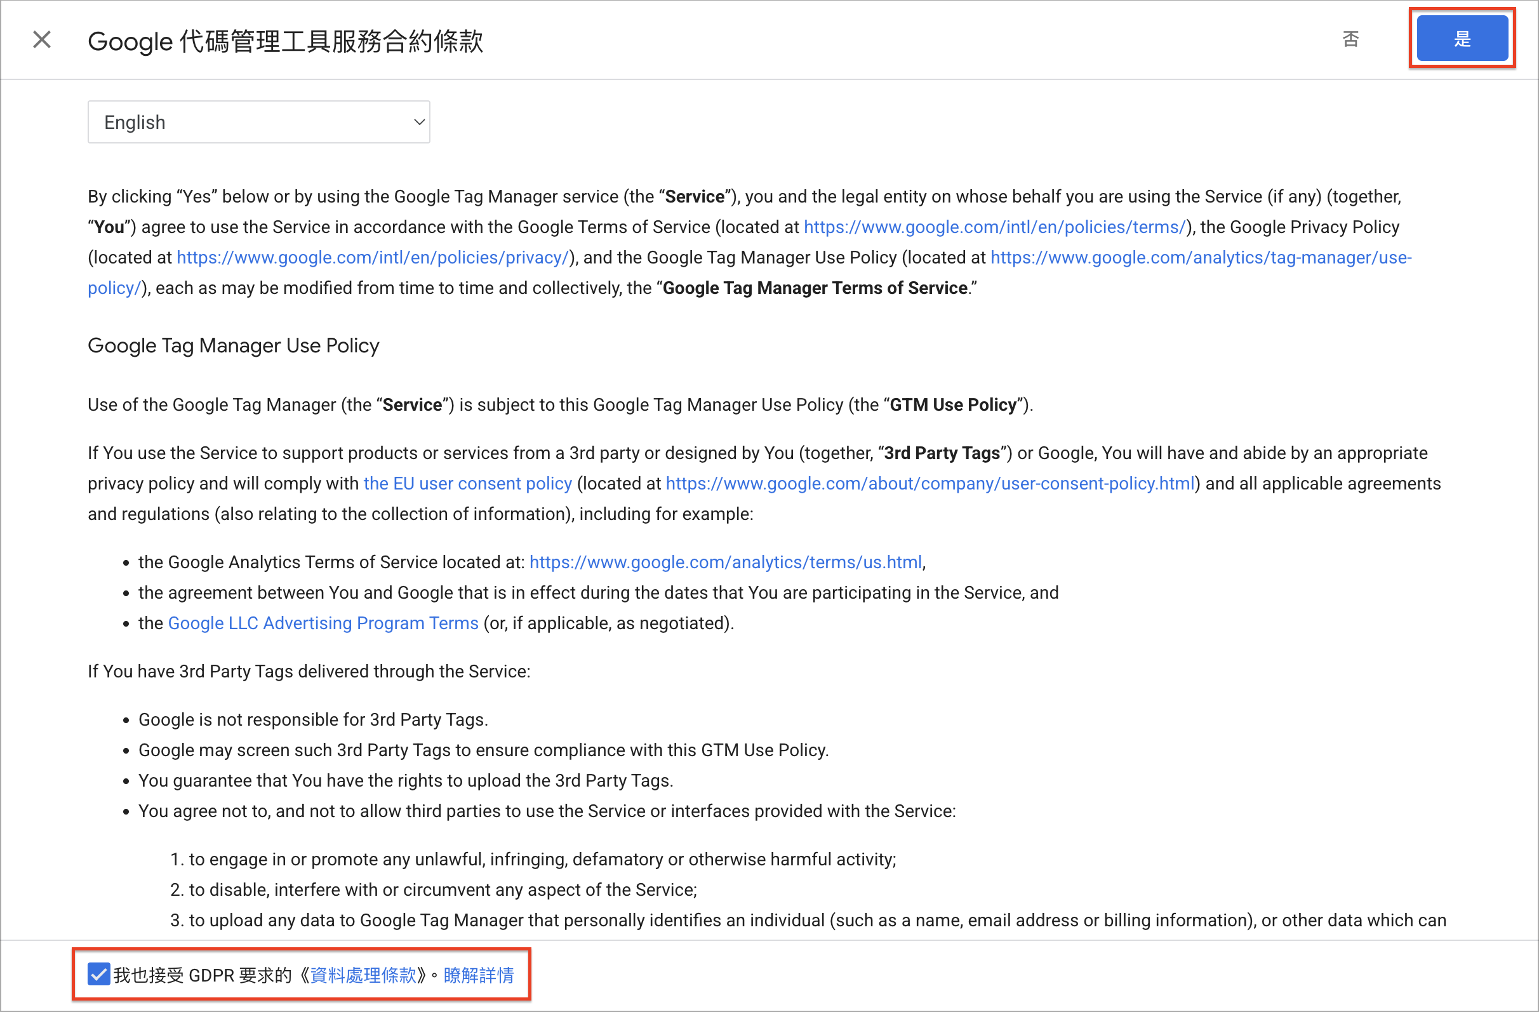Open the analytics/terms/us.html link
This screenshot has height=1012, width=1539.
[726, 562]
